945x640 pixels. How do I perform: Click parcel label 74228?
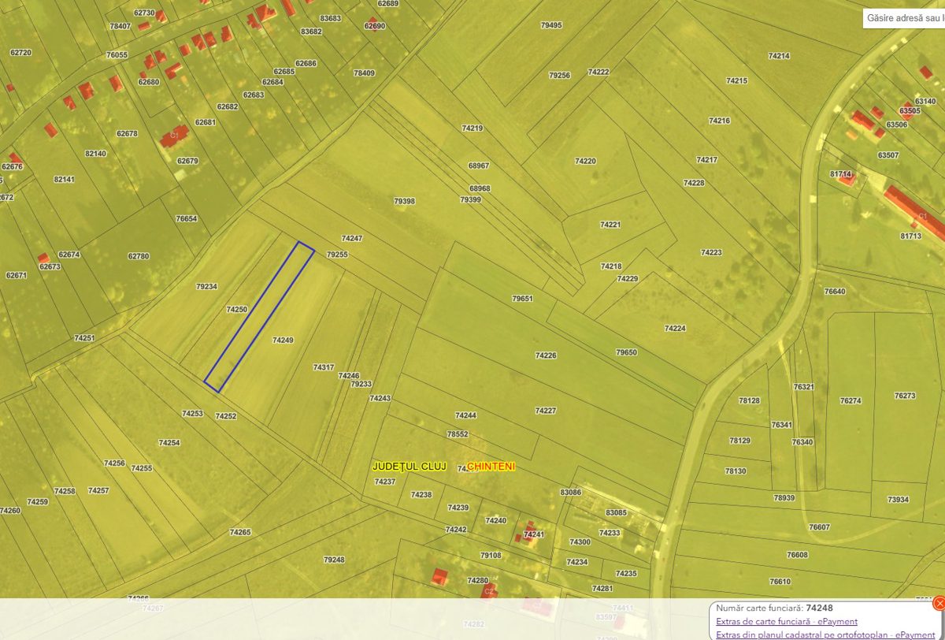pyautogui.click(x=694, y=183)
